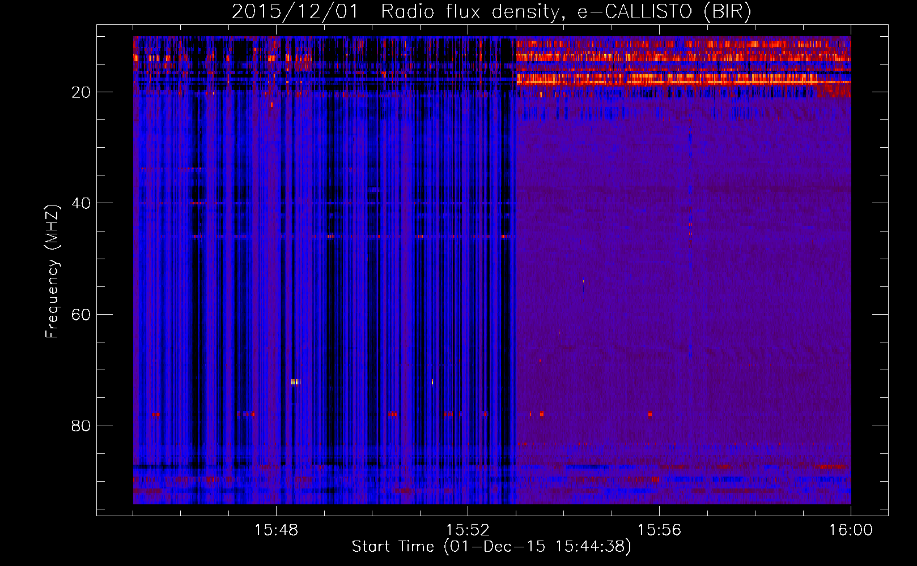Screen dimensions: 917x566
Task: Click the plot title "Radio flux density, e-CALLISTO (BIR)"
Action: click(566, 12)
